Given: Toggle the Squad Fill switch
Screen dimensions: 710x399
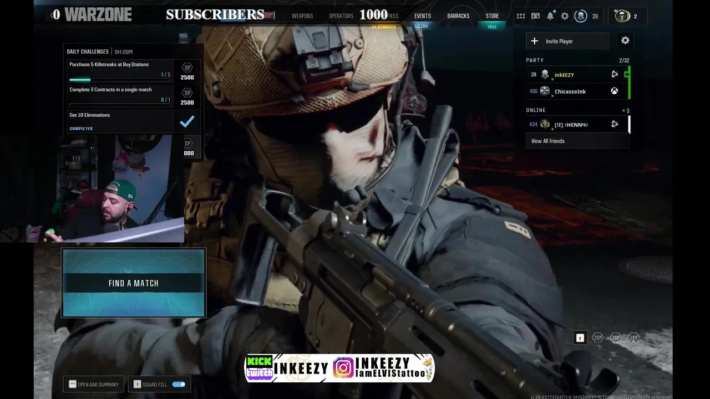Looking at the screenshot, I should tap(179, 384).
